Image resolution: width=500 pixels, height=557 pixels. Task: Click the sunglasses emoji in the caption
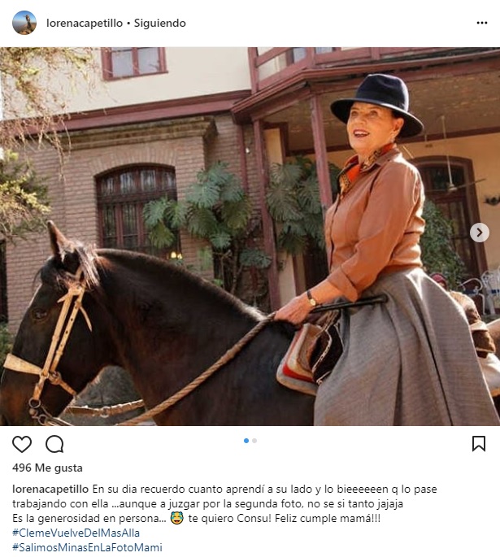177,518
